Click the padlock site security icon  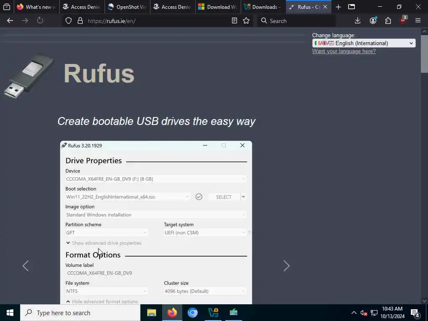coord(80,21)
